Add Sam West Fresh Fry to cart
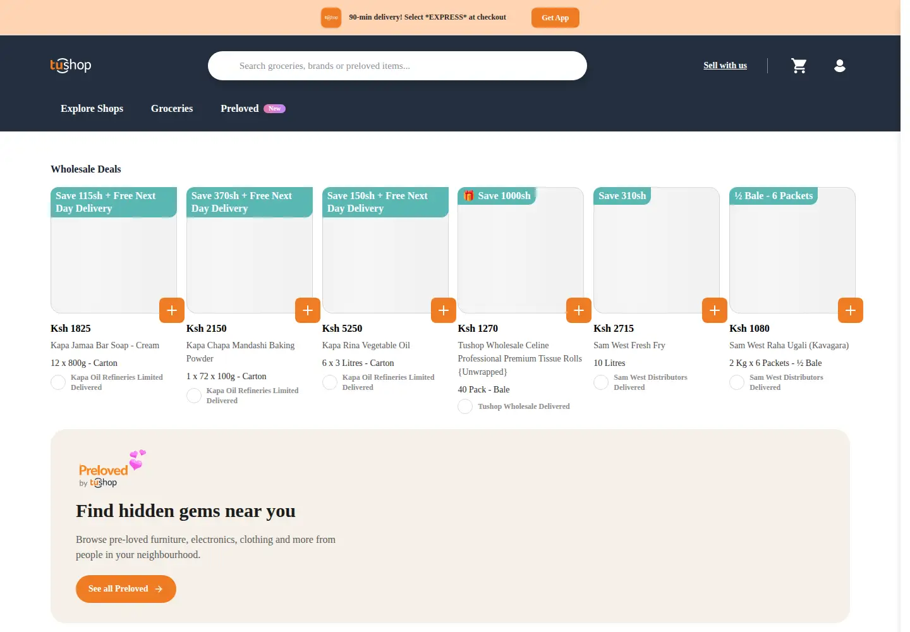The height and width of the screenshot is (632, 910). point(715,310)
